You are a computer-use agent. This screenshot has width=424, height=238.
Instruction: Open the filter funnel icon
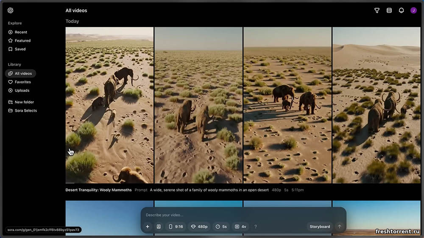[x=377, y=11]
